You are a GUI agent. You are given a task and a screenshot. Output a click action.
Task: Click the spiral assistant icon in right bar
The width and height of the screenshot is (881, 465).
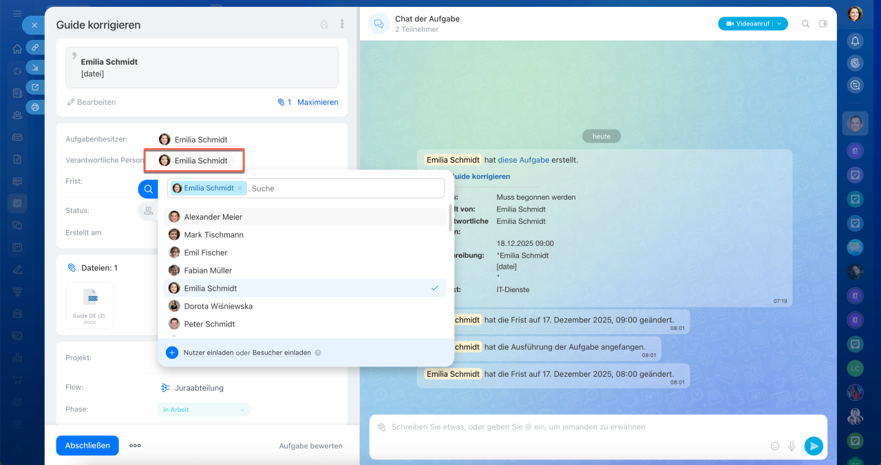855,63
